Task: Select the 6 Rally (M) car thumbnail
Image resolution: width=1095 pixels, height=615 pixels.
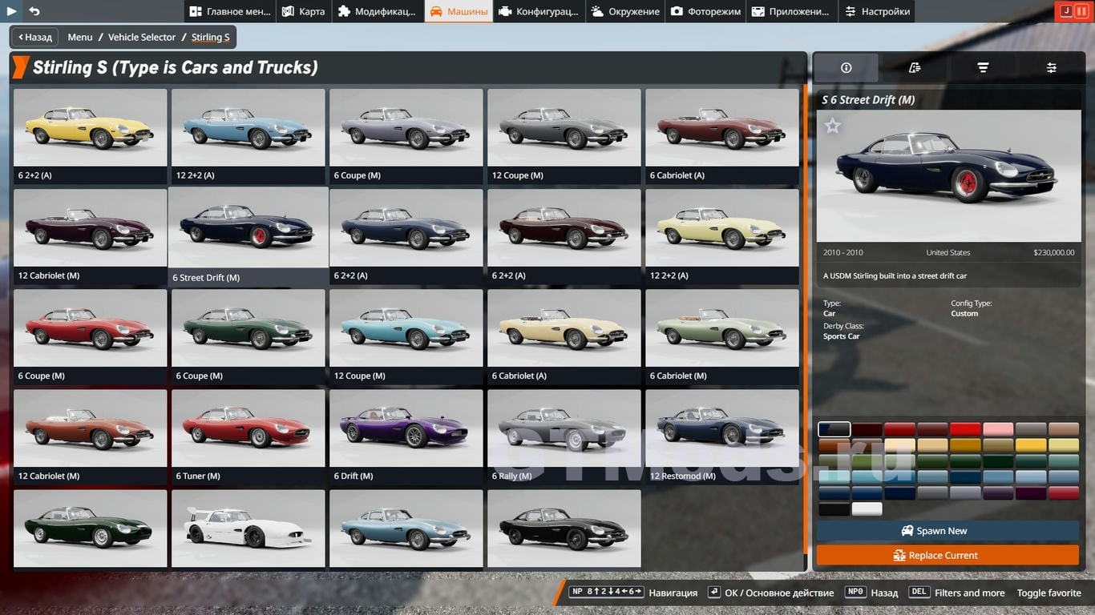Action: click(564, 429)
